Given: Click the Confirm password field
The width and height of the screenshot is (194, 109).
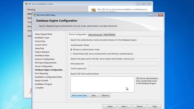Looking at the screenshot, I should pos(123,68).
